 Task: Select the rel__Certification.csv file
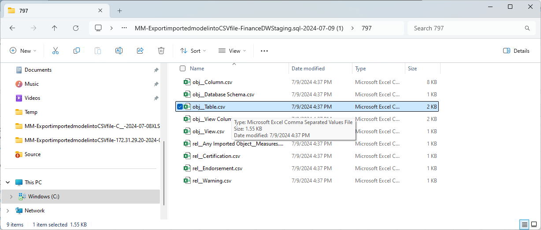click(216, 156)
